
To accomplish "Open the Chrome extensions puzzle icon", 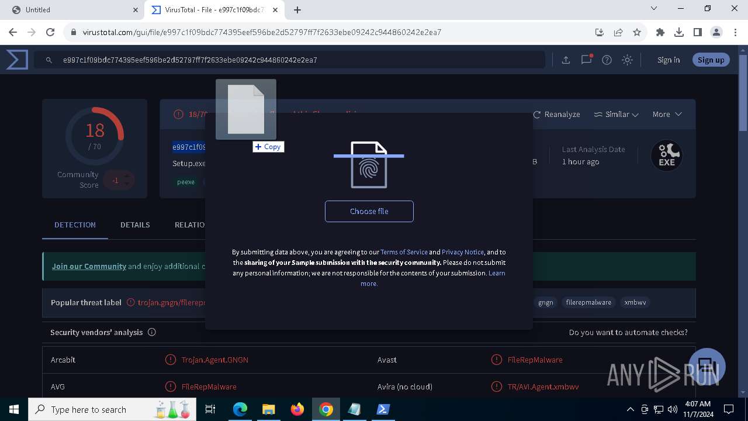I will coord(660,32).
